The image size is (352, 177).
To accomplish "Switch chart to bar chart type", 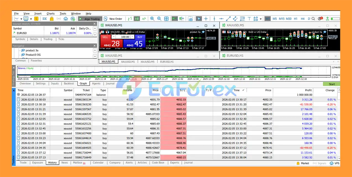I will tap(130, 19).
